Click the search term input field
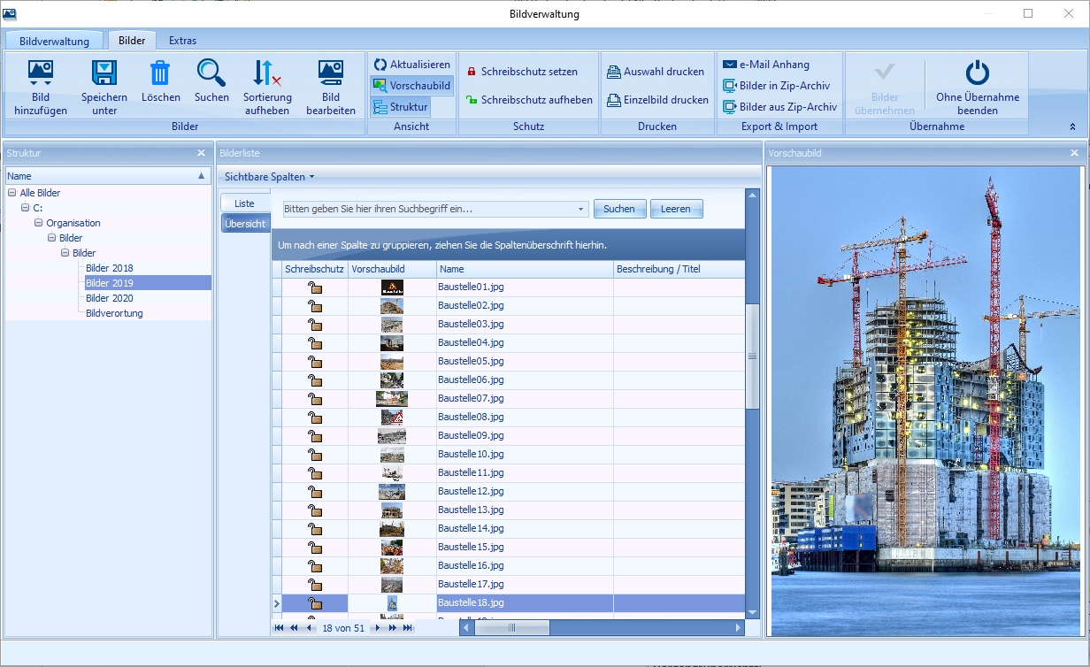 (429, 209)
